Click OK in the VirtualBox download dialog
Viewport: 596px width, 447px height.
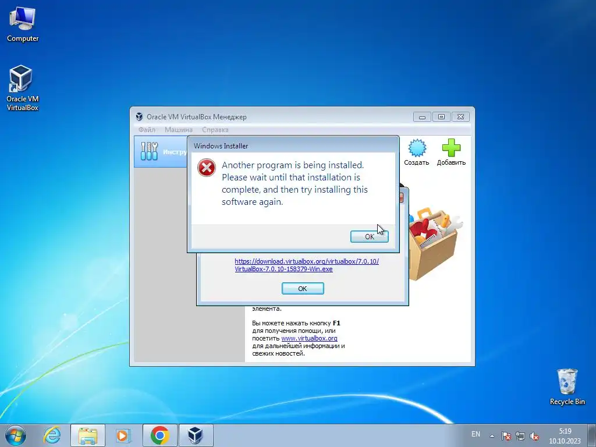(303, 289)
